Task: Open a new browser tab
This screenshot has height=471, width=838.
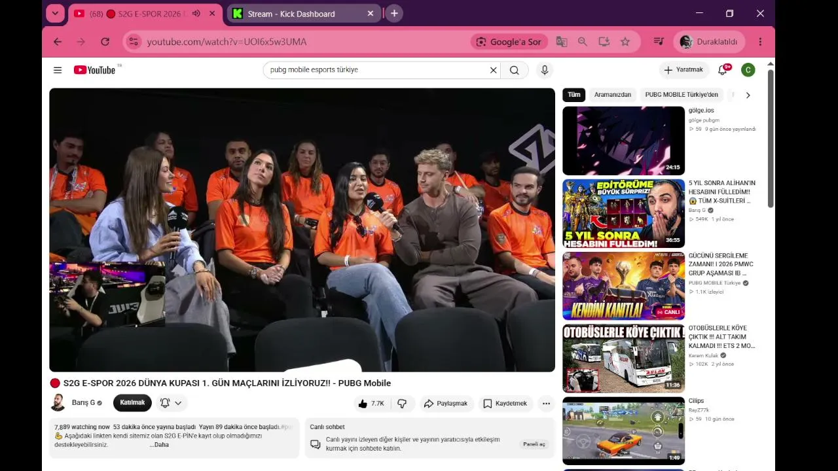Action: 394,14
